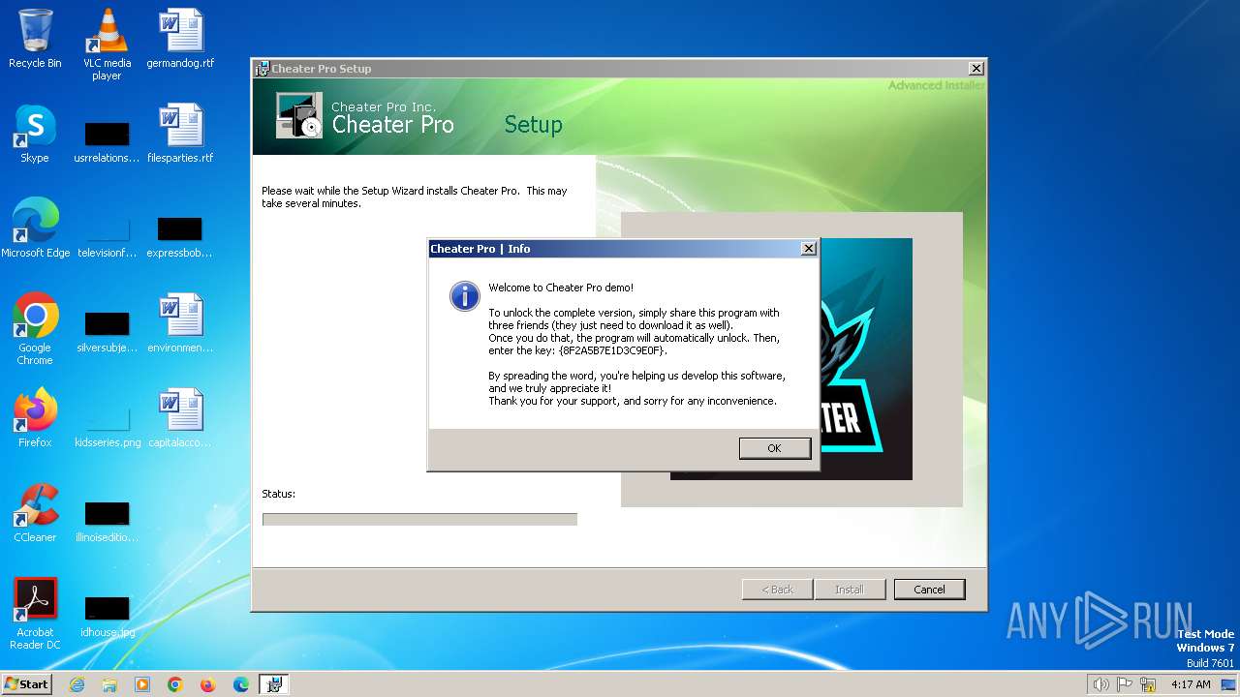Select the CCleaner desktop shortcut
This screenshot has height=697, width=1240.
pos(35,513)
